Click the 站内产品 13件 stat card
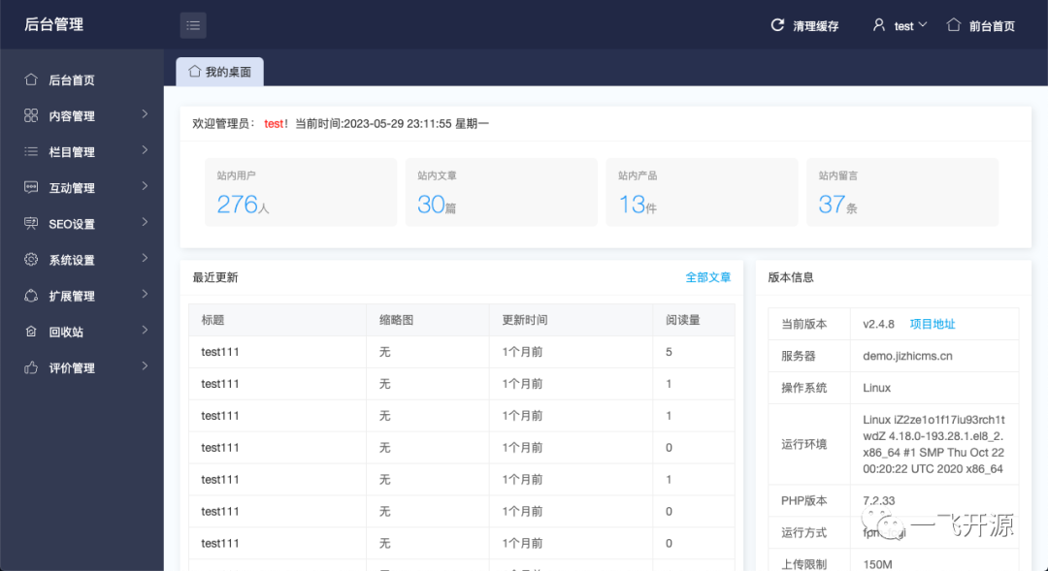The image size is (1048, 571). pos(702,192)
